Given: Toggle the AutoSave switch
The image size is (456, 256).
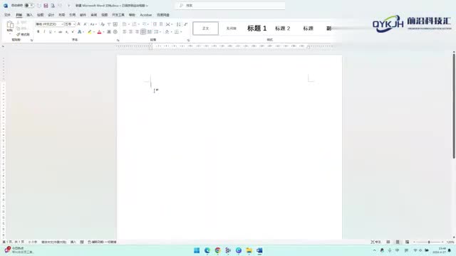Looking at the screenshot, I should point(28,6).
